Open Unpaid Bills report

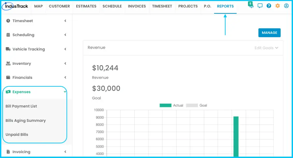coord(17,135)
